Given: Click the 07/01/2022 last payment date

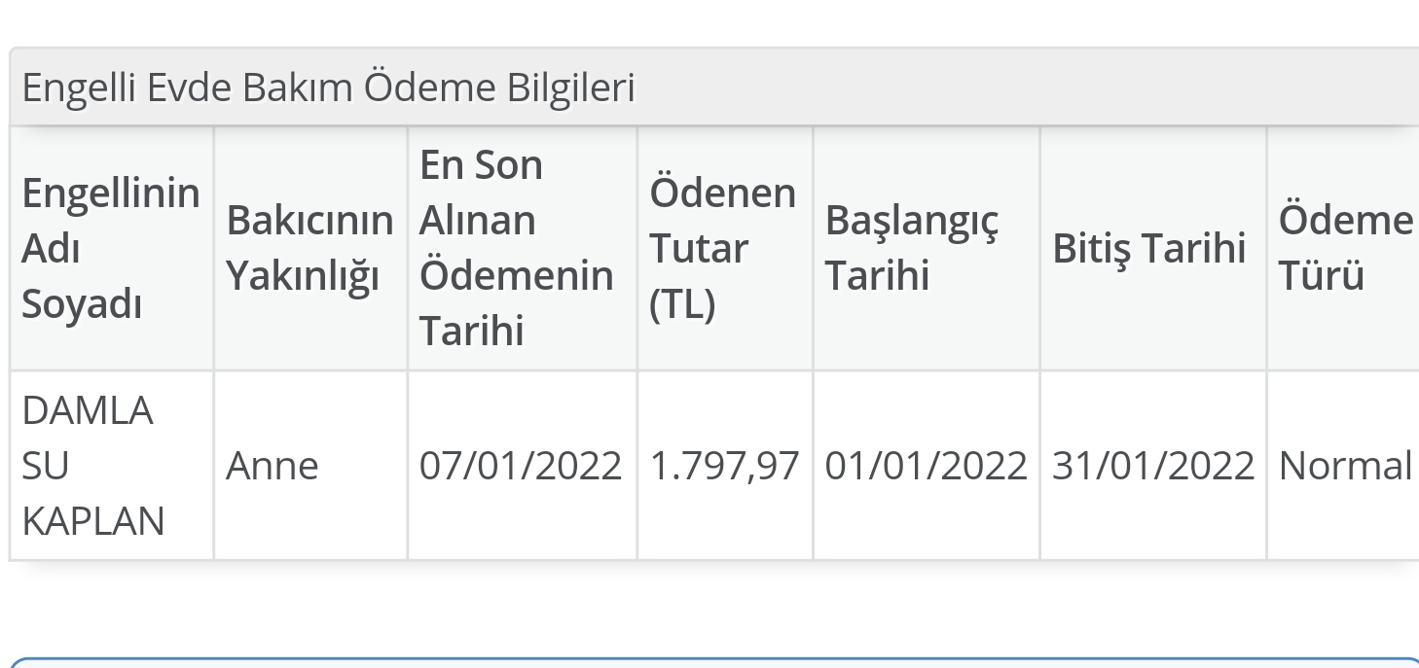Looking at the screenshot, I should pos(521,467).
